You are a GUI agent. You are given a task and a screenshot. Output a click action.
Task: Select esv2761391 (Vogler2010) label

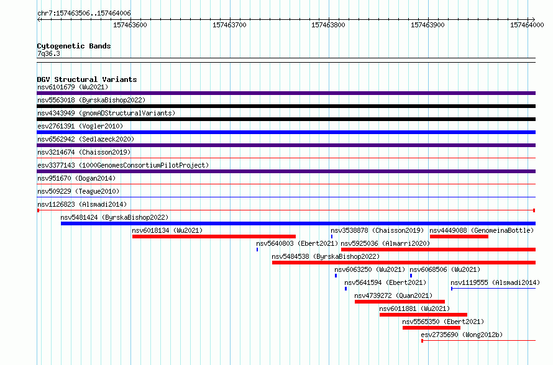pos(80,126)
